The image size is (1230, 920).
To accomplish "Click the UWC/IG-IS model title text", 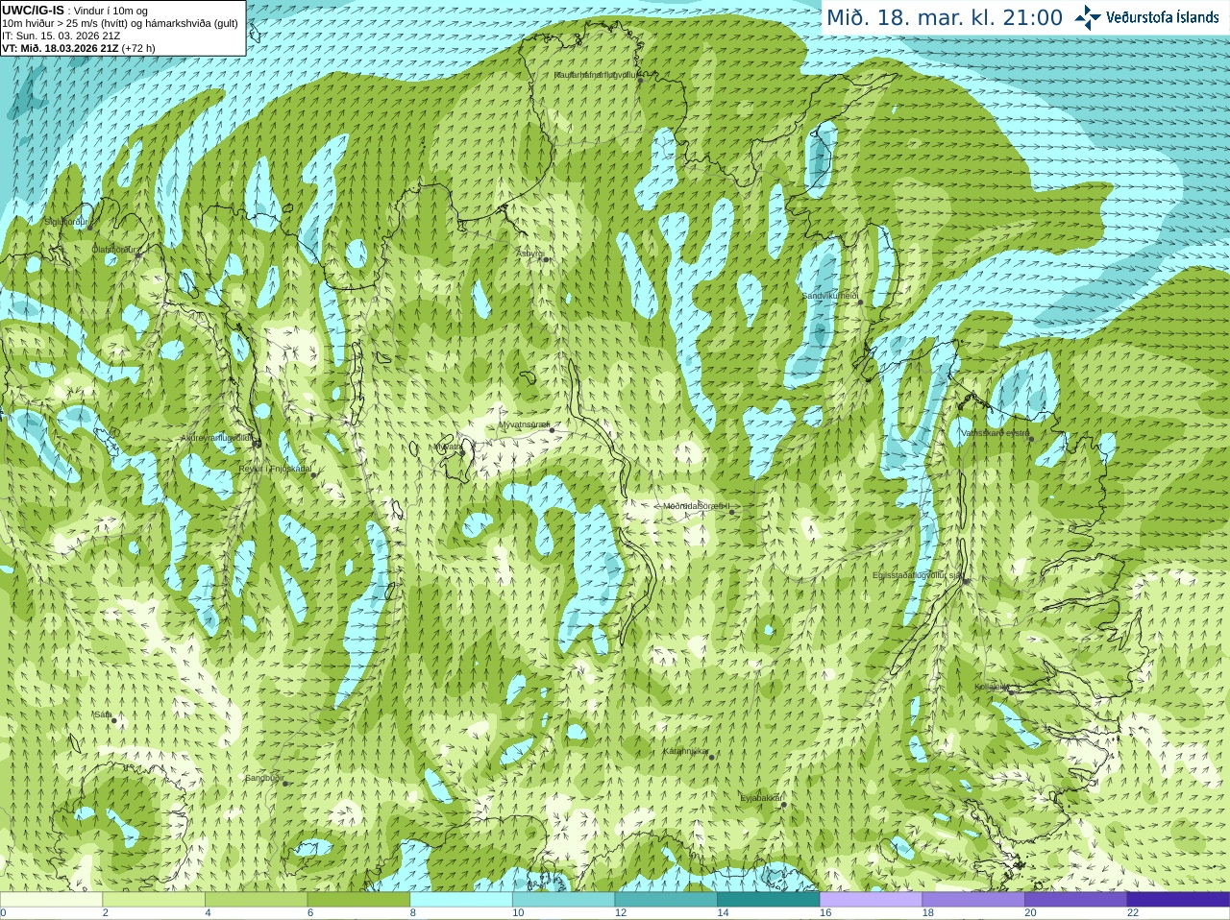I will click(x=33, y=10).
